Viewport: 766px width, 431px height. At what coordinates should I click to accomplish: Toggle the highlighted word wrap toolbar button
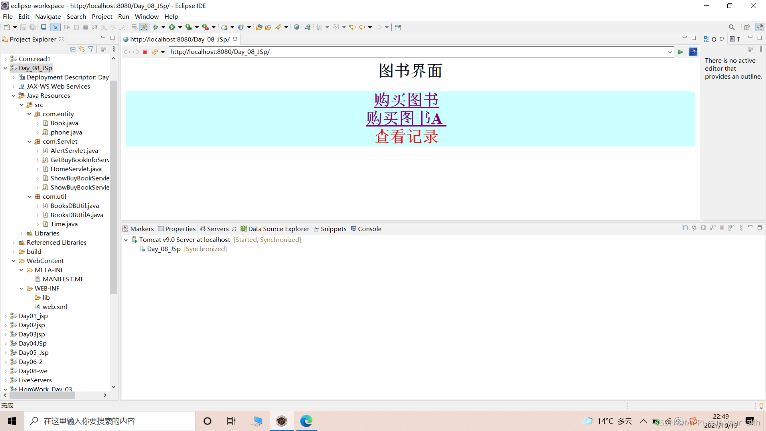click(144, 27)
